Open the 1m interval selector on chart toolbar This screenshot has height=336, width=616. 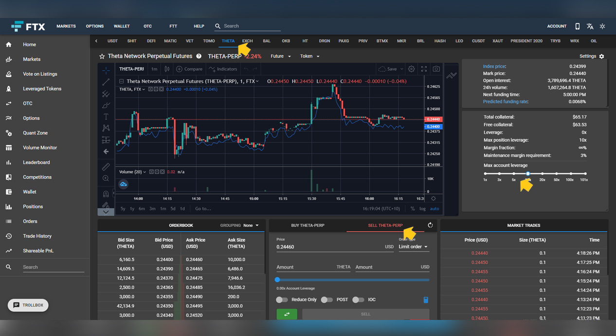click(154, 69)
